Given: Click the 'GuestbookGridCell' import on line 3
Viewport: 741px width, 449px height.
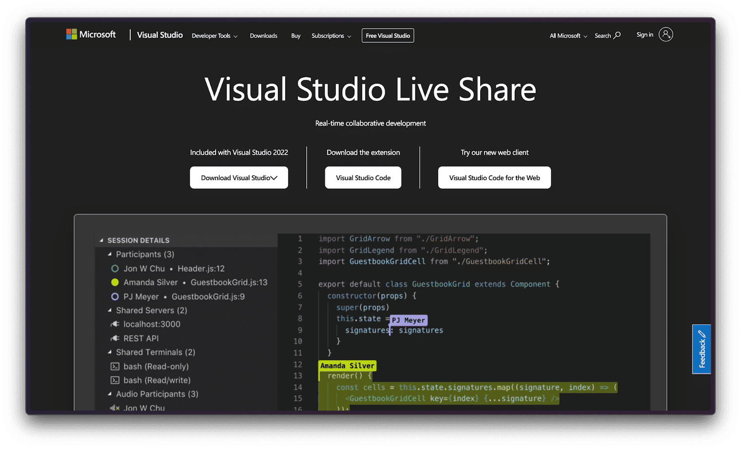Looking at the screenshot, I should 388,262.
